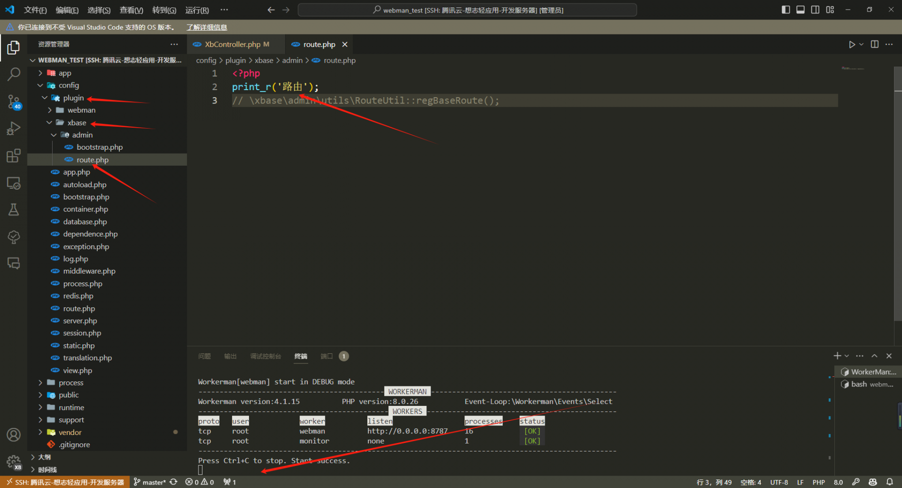The height and width of the screenshot is (488, 902).
Task: Close the terminal panel
Action: (x=889, y=356)
